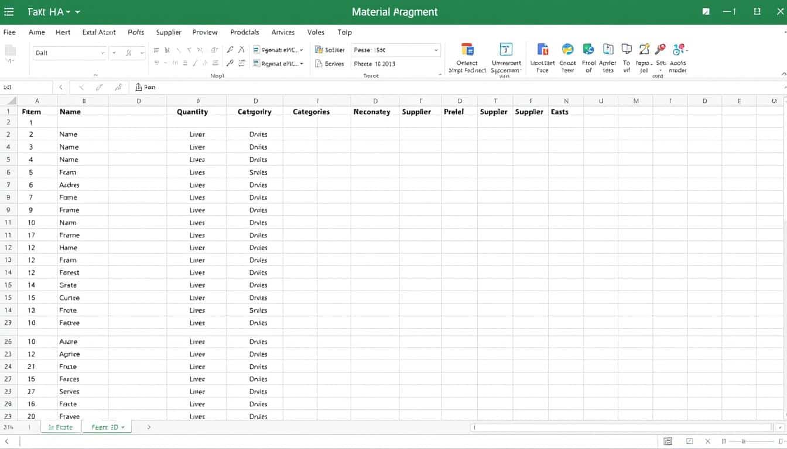Expand the lower Rgmat dropdown
787x449 pixels.
[302, 64]
